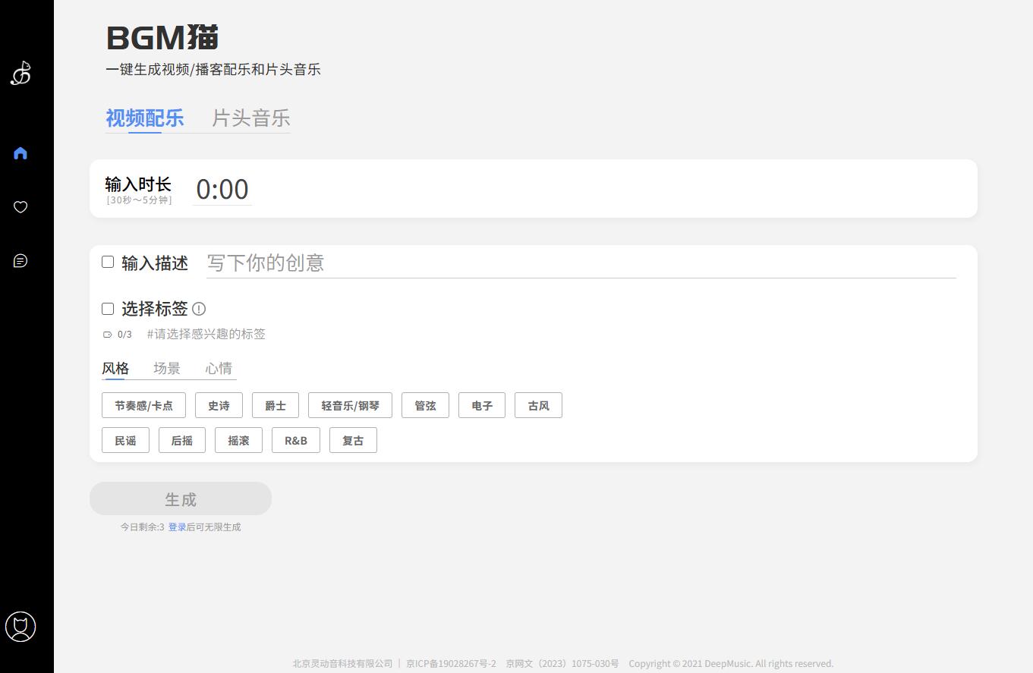Switch to the 视频配乐 tab

click(145, 118)
